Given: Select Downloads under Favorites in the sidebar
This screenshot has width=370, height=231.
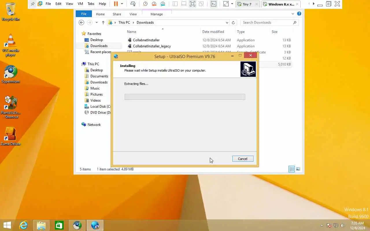Looking at the screenshot, I should click(x=99, y=46).
